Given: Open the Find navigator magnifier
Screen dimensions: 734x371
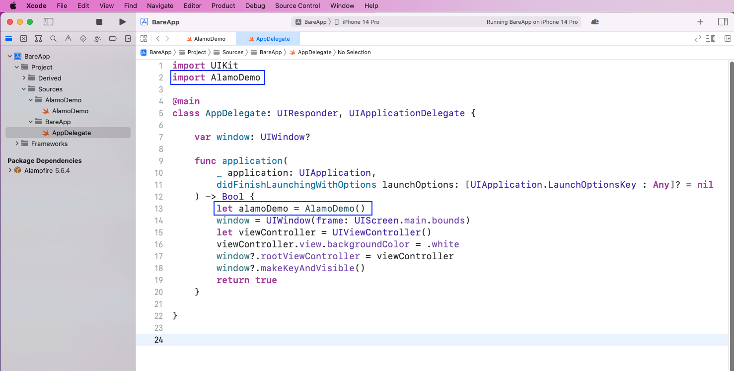Looking at the screenshot, I should tap(53, 38).
